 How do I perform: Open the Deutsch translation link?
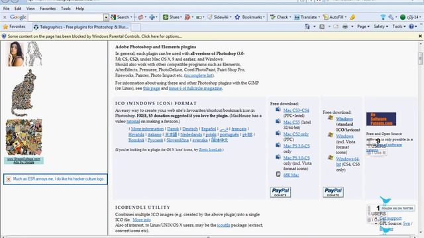point(190,129)
